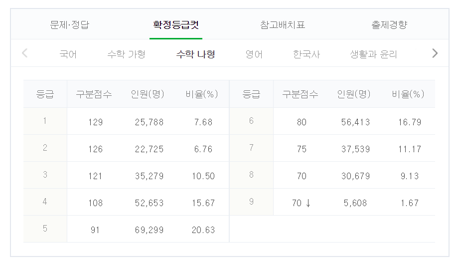The height and width of the screenshot is (268, 456).
Task: Select the 생활과 윤리 subject
Action: tap(373, 54)
